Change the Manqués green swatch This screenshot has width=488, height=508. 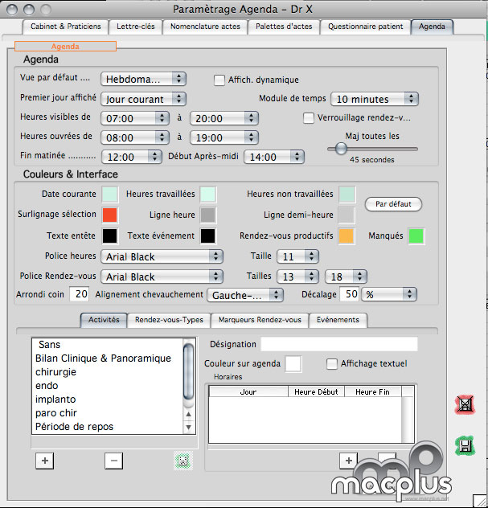(416, 236)
